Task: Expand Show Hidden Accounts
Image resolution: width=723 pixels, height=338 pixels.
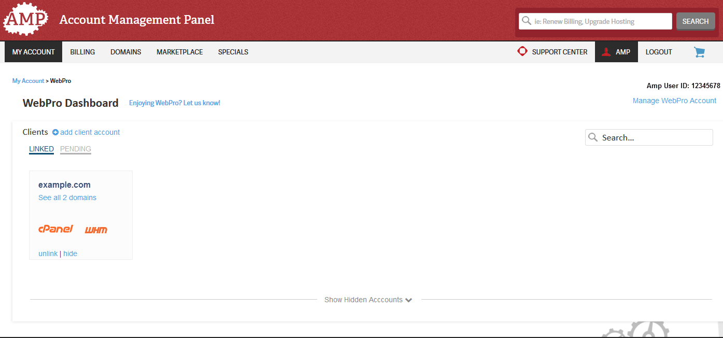Action: [x=368, y=300]
